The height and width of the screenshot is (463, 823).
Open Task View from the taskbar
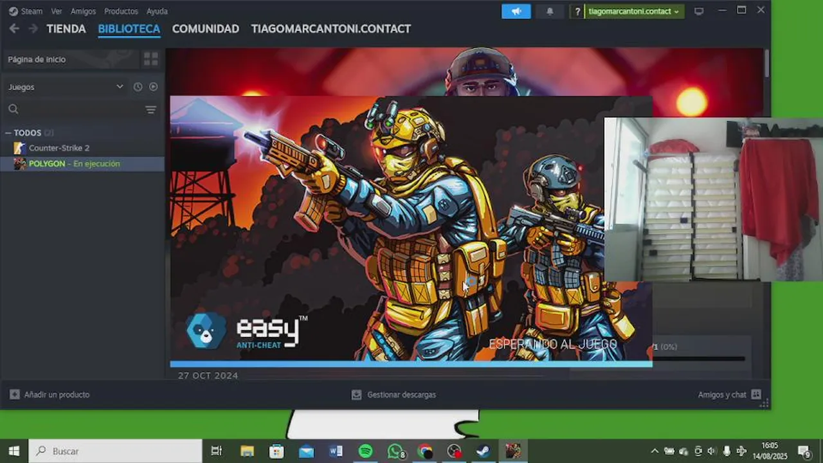(x=217, y=451)
